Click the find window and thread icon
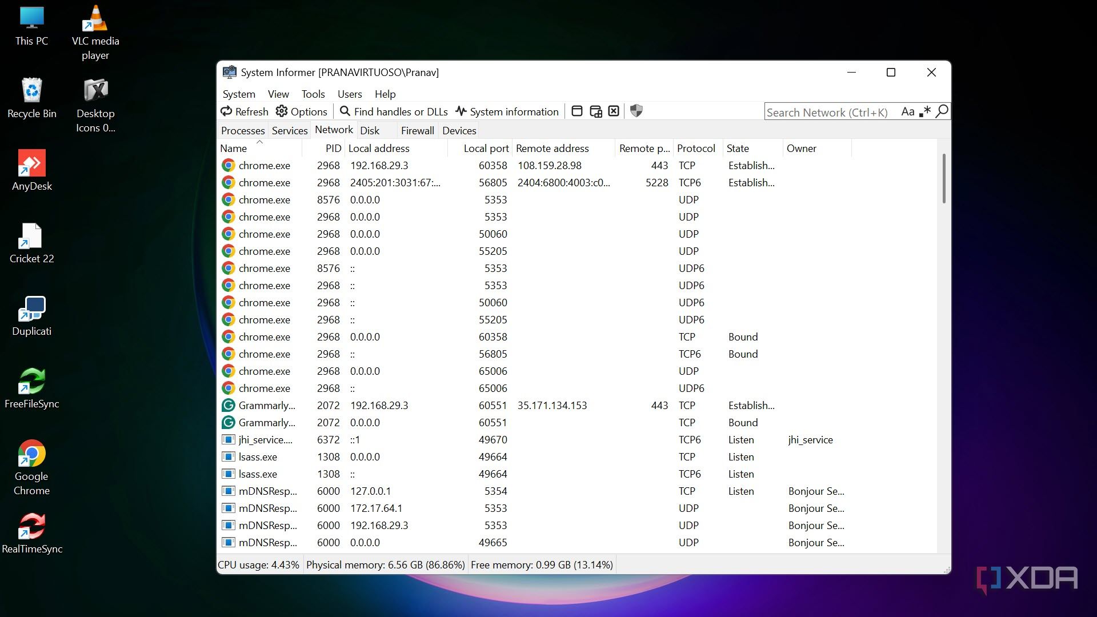Screen dimensions: 1097x617 click(x=595, y=111)
